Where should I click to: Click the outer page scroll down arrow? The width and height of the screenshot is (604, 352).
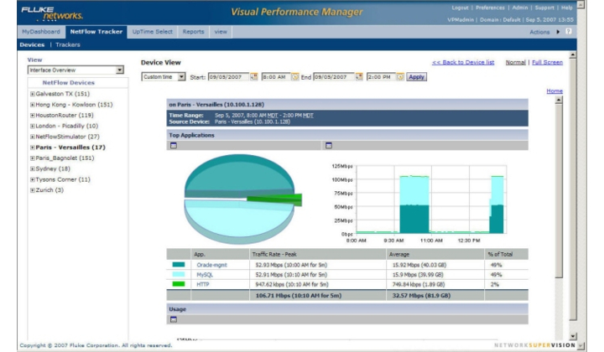coord(573,336)
